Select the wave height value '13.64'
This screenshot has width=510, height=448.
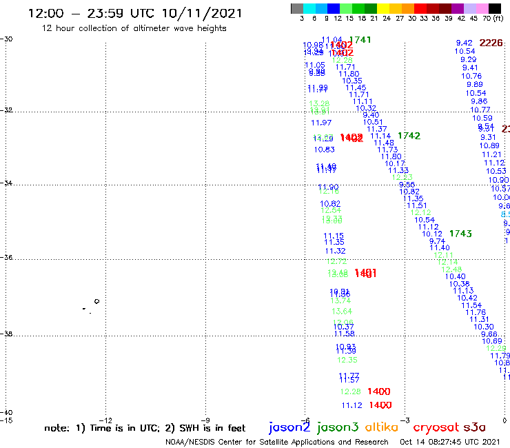pyautogui.click(x=342, y=312)
